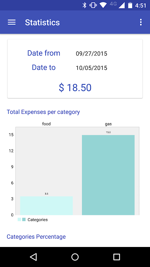Click the light cyan legend swatch
Image resolution: width=150 pixels, height=267 pixels.
(19, 220)
